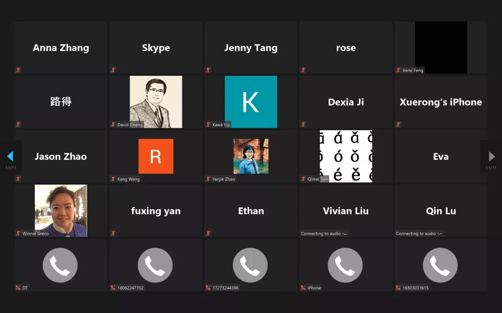Click muted mic icon beside Yanjie Zhao
This screenshot has height=313, width=502.
point(208,179)
